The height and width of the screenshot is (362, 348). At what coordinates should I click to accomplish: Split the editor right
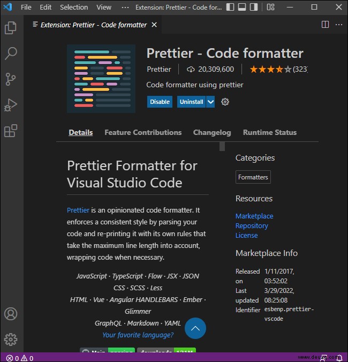(325, 25)
